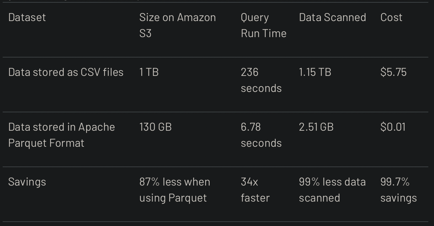Screen dimensions: 434x226
Task: Select the 87% less when using Parquet cell
Action: (175, 190)
